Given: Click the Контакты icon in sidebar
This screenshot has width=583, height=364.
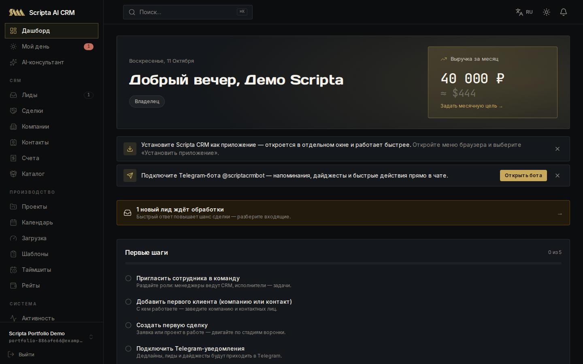Looking at the screenshot, I should [13, 142].
